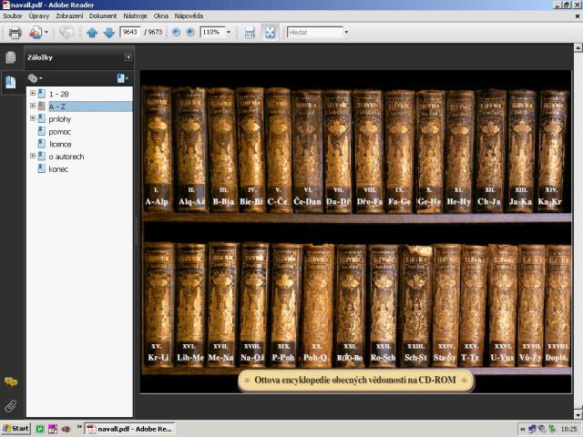Click the volume XXVIII. Dopln. book spine

click(x=557, y=306)
